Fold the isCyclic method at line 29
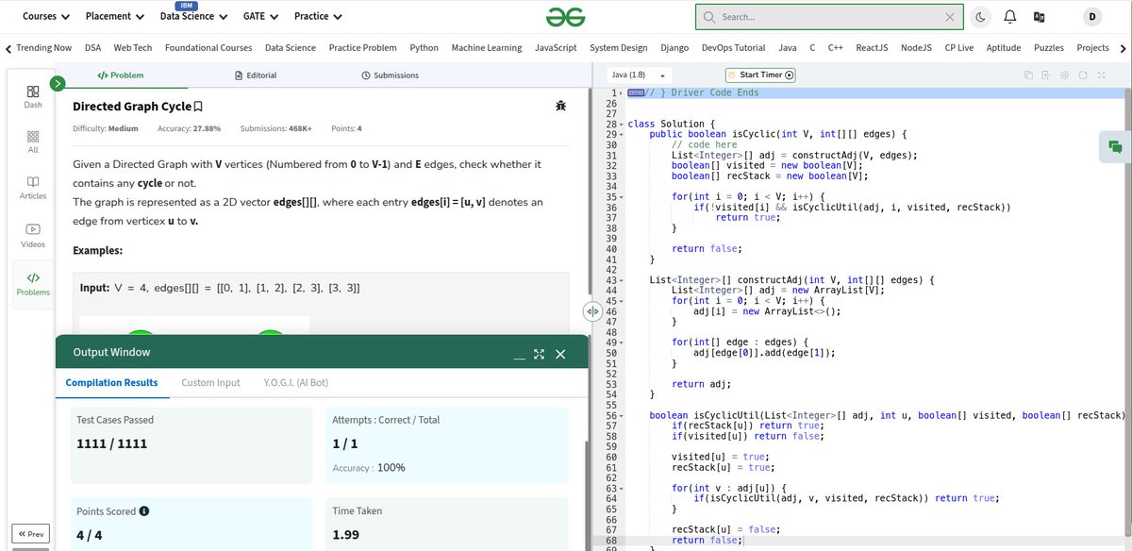Screen dimensions: 1132x551 pos(621,135)
